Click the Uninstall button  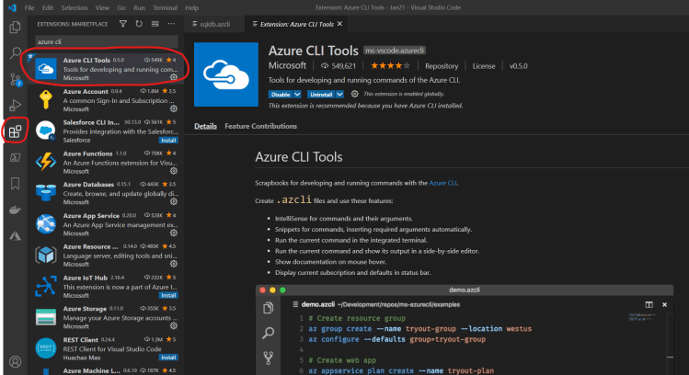click(x=321, y=95)
